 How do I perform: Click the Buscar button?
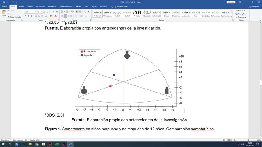[240, 11]
